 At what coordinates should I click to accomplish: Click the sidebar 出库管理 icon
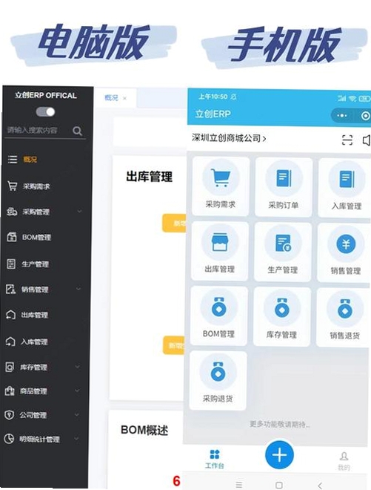(x=10, y=315)
